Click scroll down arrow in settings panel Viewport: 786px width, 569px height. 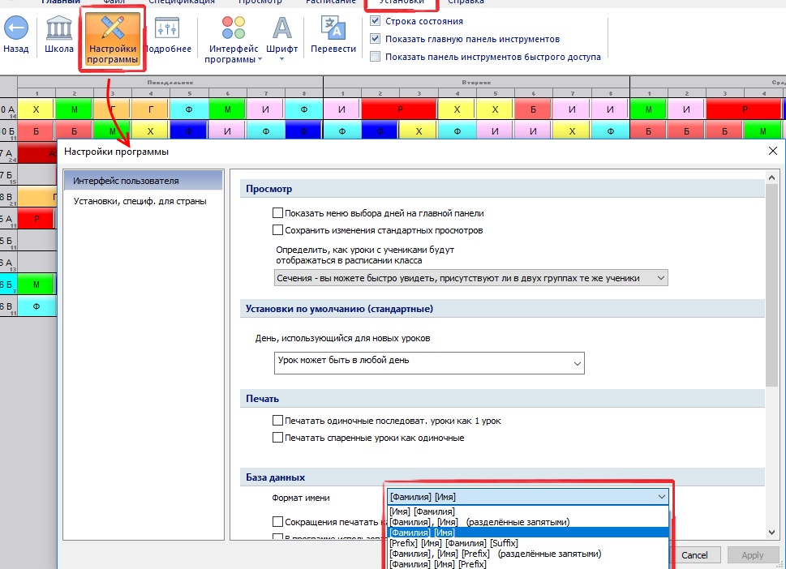[x=771, y=532]
